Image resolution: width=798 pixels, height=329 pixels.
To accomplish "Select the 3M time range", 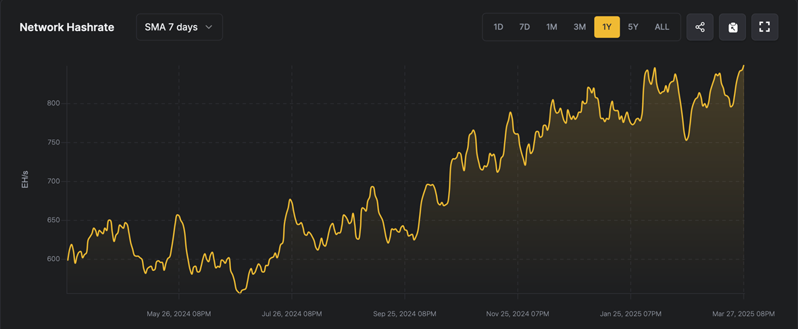I will click(579, 27).
